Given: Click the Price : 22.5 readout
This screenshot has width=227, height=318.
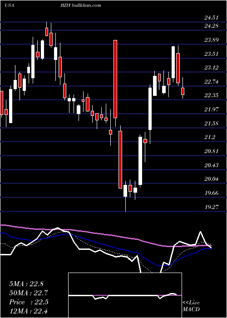Looking at the screenshot, I should 29,302.
